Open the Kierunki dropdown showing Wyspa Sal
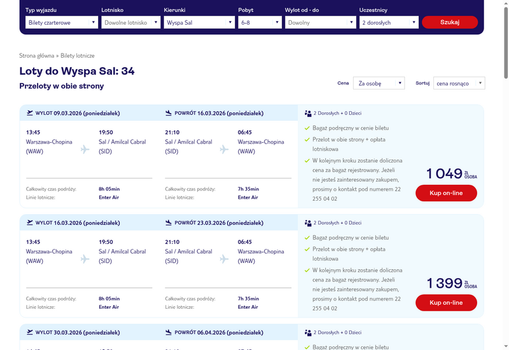The image size is (509, 350). [x=199, y=22]
